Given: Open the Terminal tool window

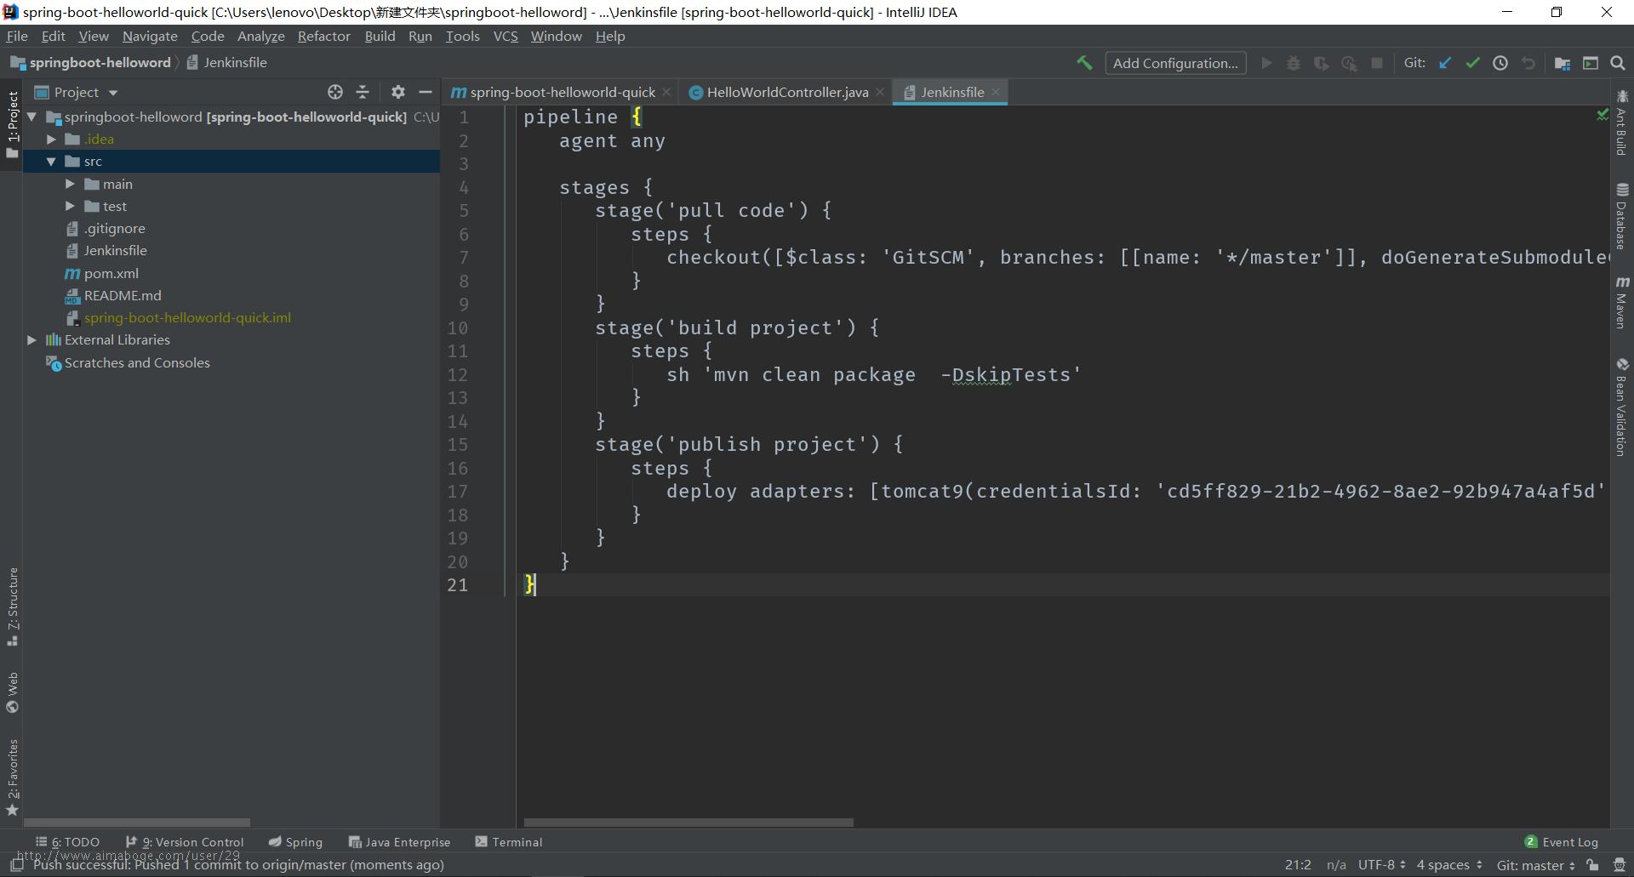Looking at the screenshot, I should point(509,842).
